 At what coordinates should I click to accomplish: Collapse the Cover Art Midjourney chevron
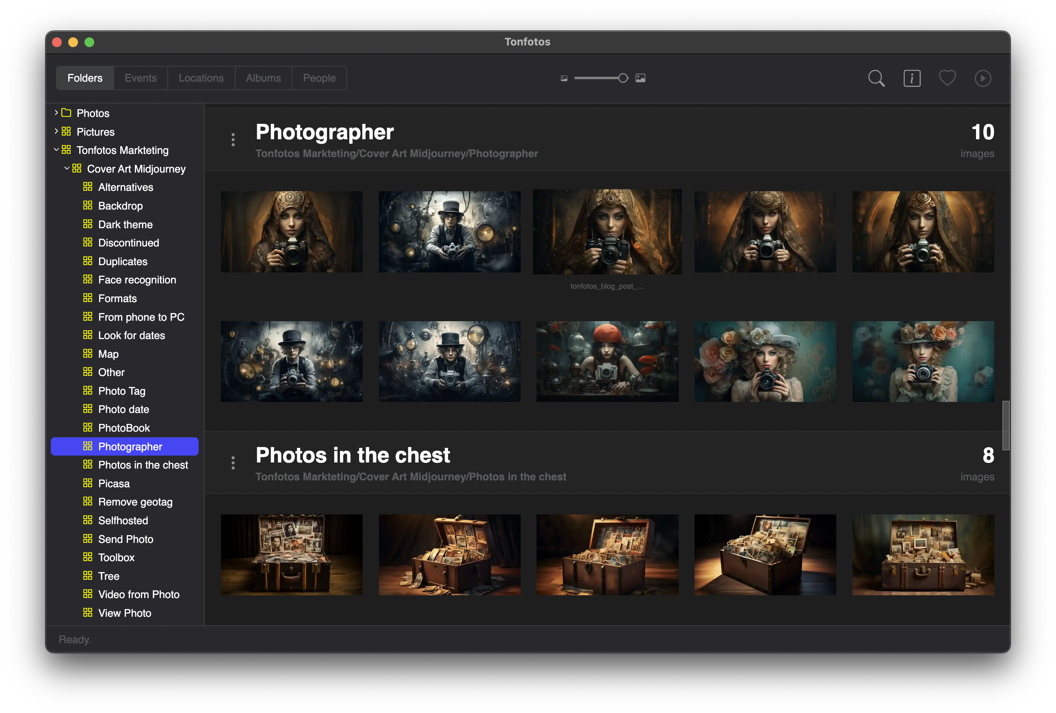(x=67, y=168)
